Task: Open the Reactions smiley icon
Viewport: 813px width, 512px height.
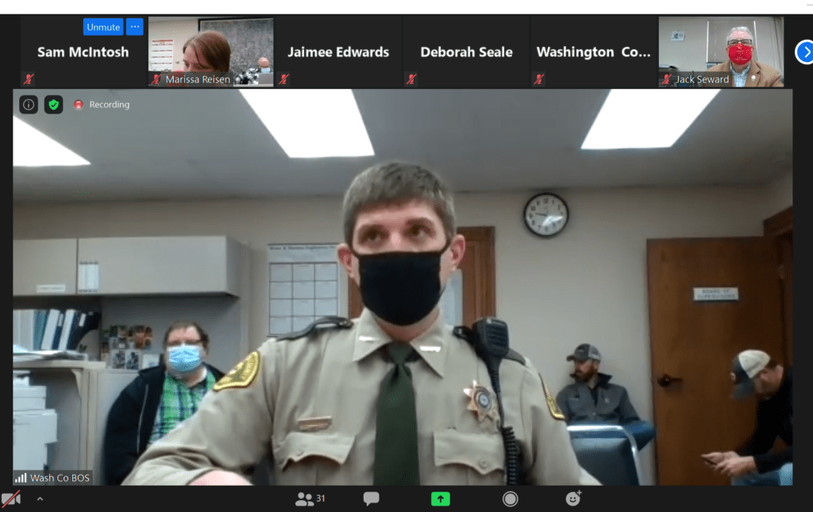Action: click(x=573, y=499)
